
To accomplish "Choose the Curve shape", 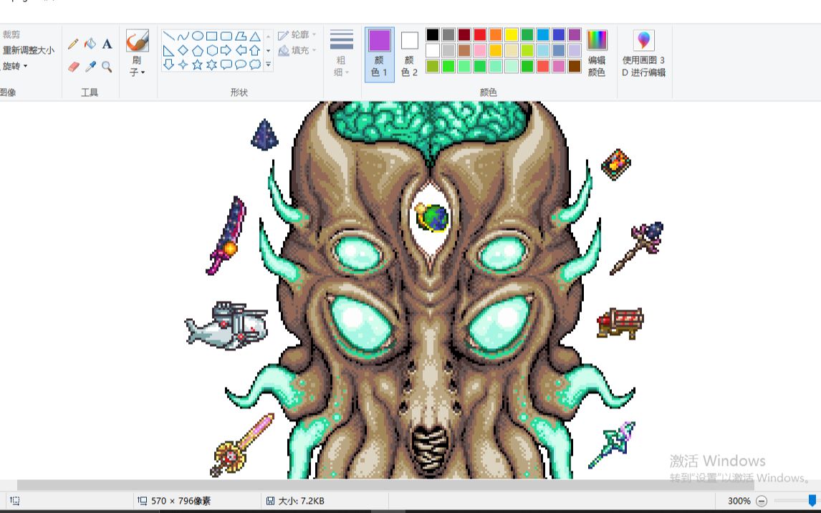I will tap(183, 36).
